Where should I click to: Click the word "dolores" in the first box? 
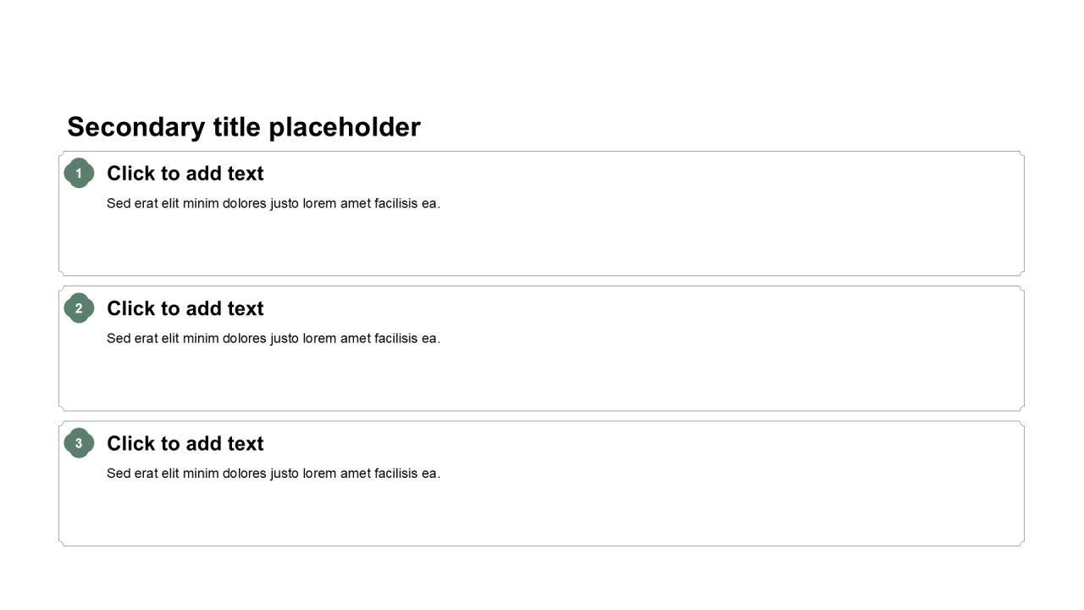245,203
